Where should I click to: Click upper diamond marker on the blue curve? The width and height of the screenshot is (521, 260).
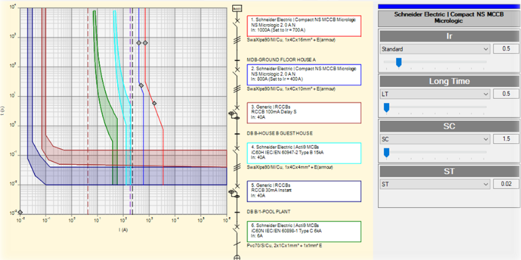pyautogui.click(x=139, y=43)
